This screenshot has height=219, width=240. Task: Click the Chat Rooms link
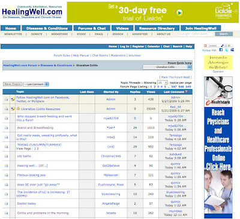(100, 55)
